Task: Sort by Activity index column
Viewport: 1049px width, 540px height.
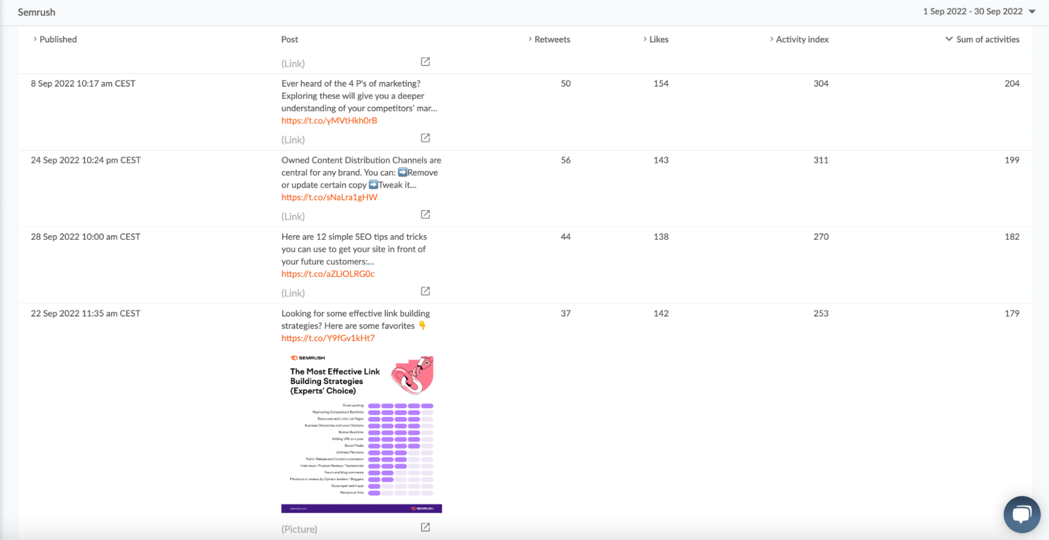Action: [801, 39]
